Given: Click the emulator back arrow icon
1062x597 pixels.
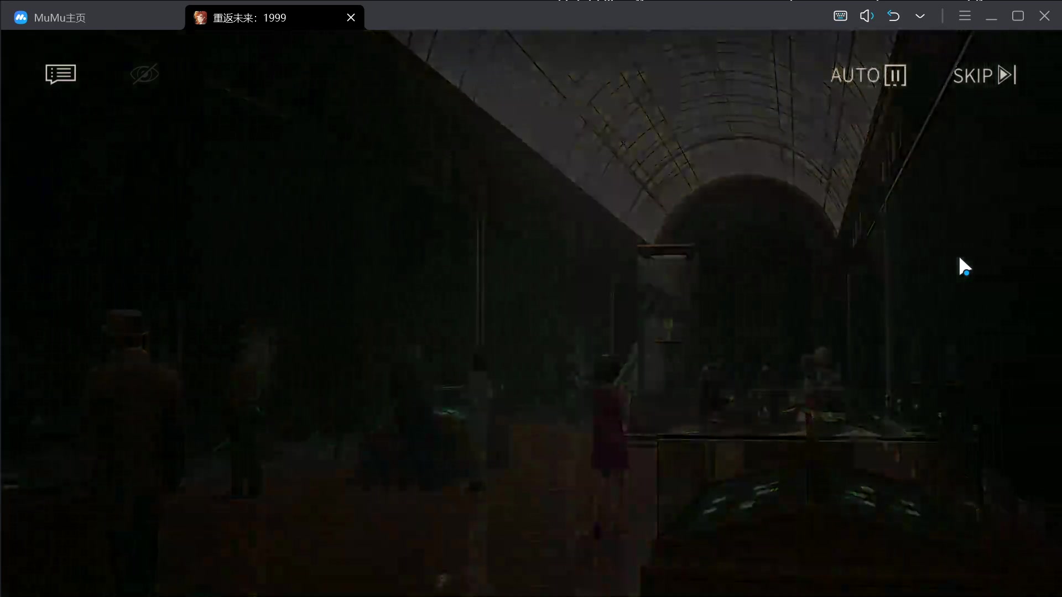Looking at the screenshot, I should click(x=893, y=16).
